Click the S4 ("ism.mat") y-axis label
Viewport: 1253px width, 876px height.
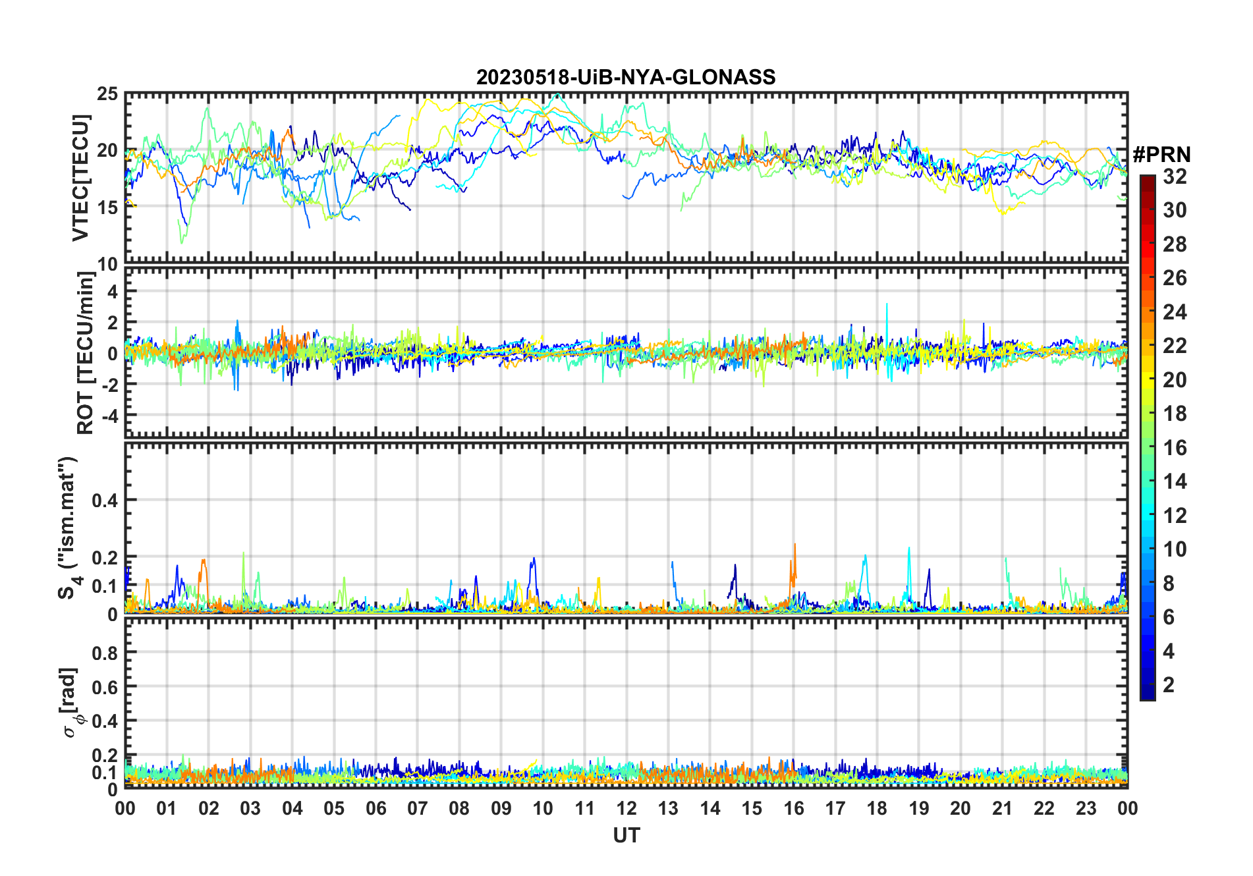pos(69,528)
